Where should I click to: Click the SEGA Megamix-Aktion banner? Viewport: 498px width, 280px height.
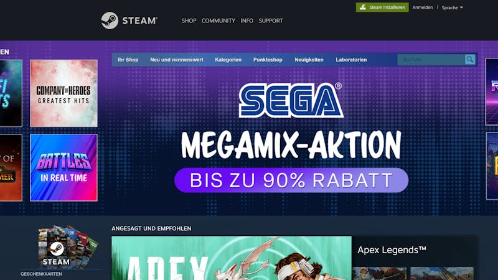tap(291, 138)
